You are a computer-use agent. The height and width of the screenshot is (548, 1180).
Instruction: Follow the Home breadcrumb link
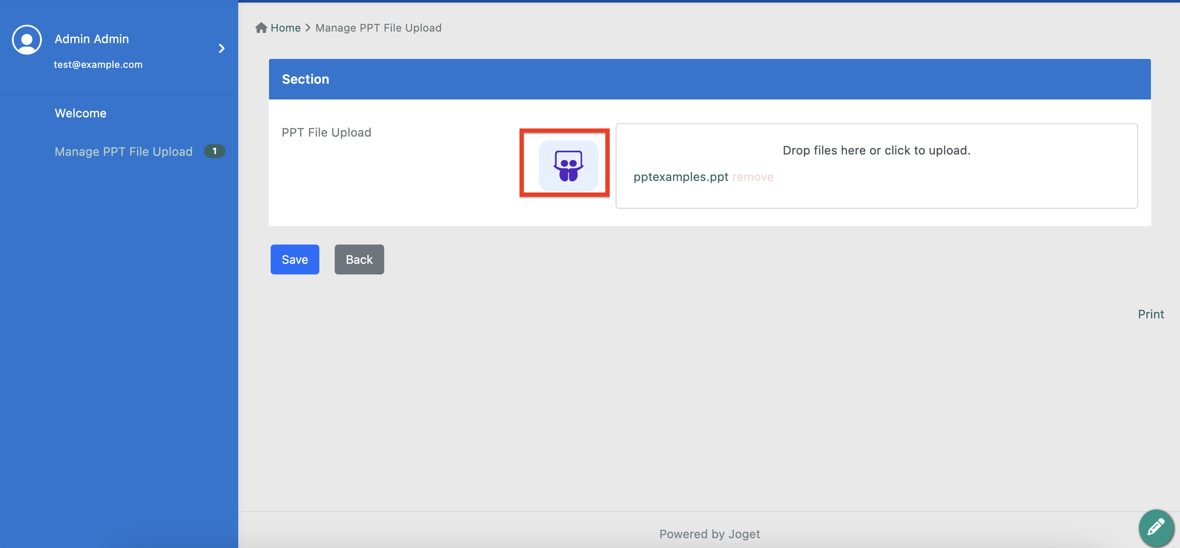(x=285, y=28)
